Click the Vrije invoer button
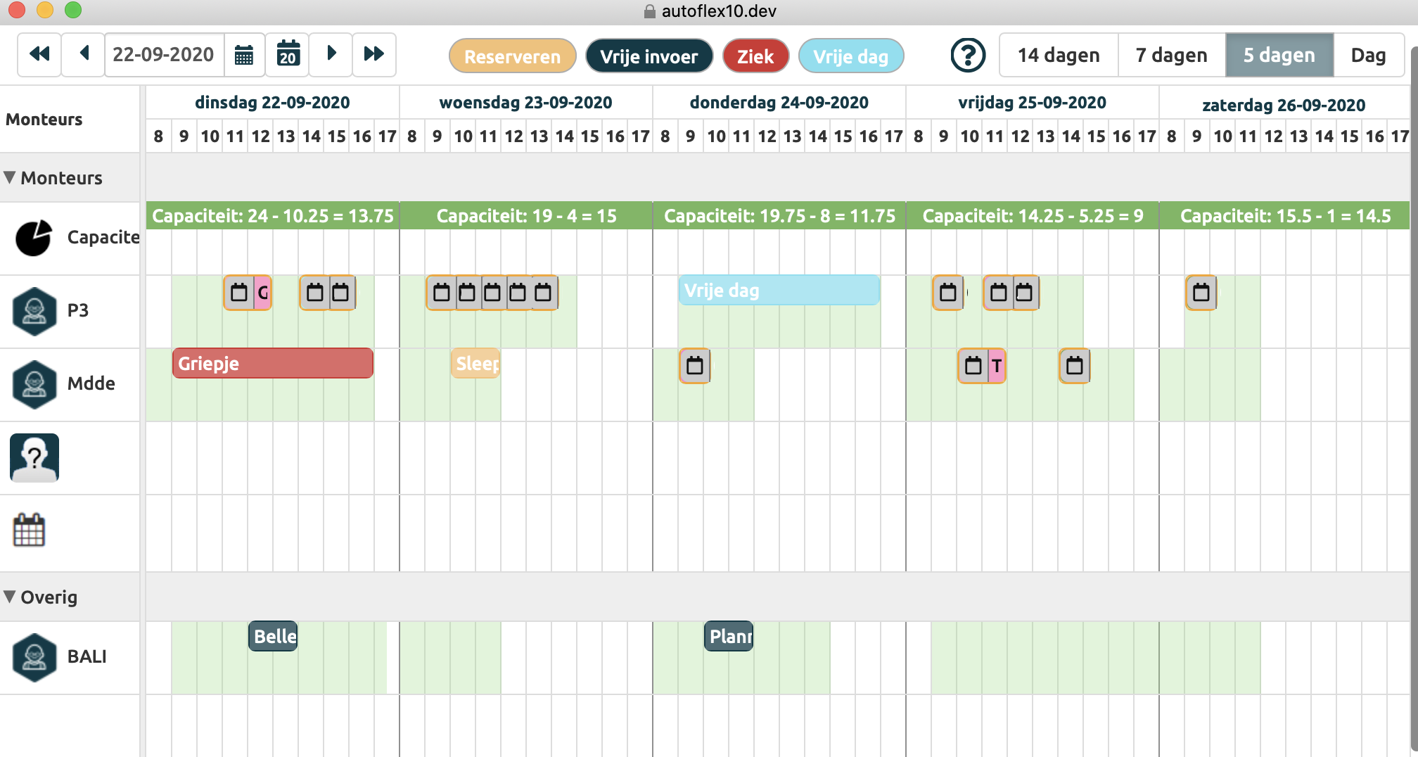Screen dimensions: 1418x757 649,56
